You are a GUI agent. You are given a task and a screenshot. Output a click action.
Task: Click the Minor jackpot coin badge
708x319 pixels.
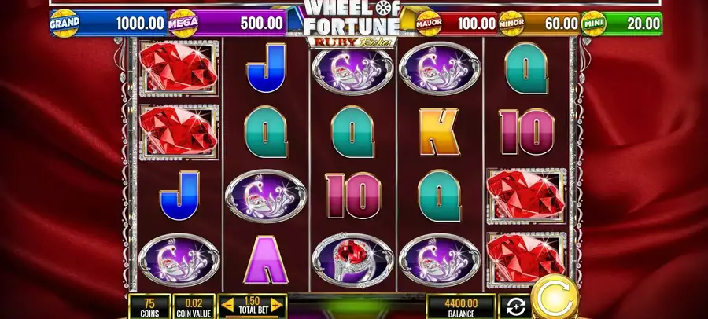click(x=511, y=24)
